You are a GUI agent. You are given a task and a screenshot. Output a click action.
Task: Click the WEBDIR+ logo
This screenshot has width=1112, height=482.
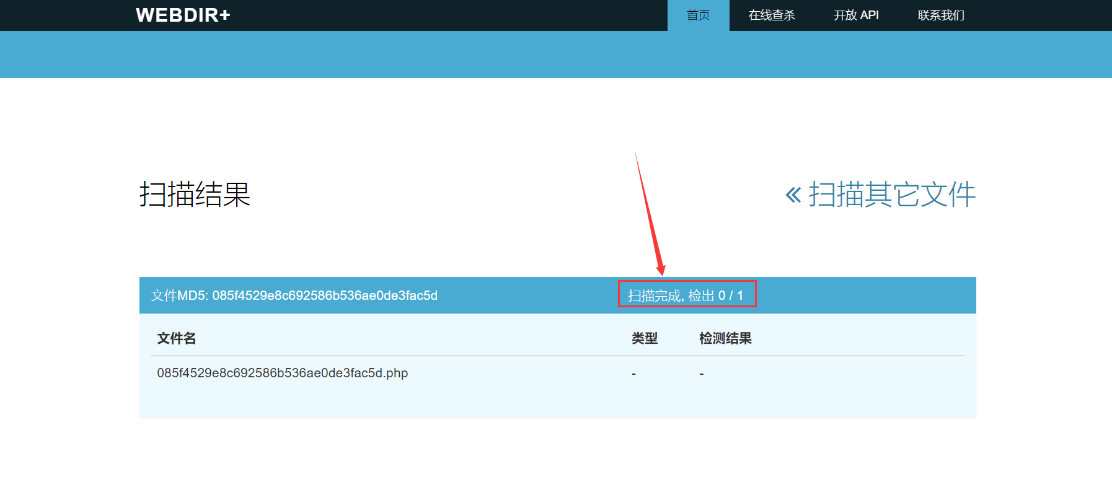[183, 15]
